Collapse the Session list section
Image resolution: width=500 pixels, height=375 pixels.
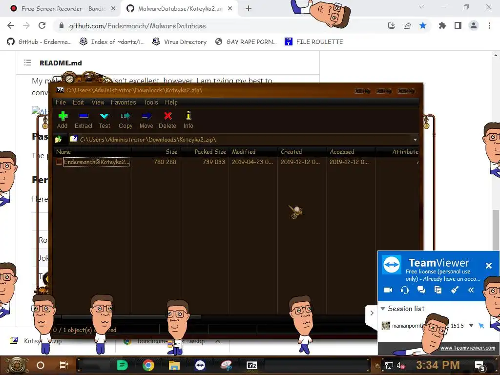[x=383, y=309]
